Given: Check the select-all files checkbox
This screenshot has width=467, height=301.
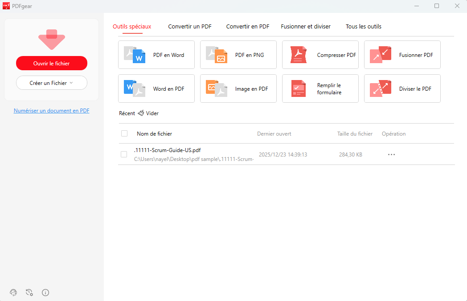Looking at the screenshot, I should click(123, 133).
